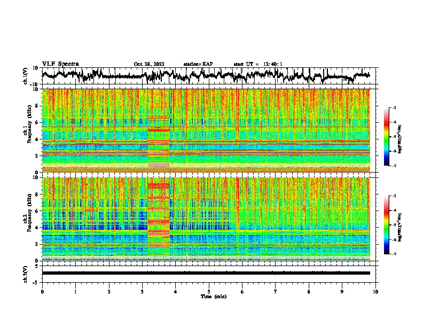Click the "start UT = 12:40:1" text
This screenshot has height=327, width=423.
pos(258,64)
